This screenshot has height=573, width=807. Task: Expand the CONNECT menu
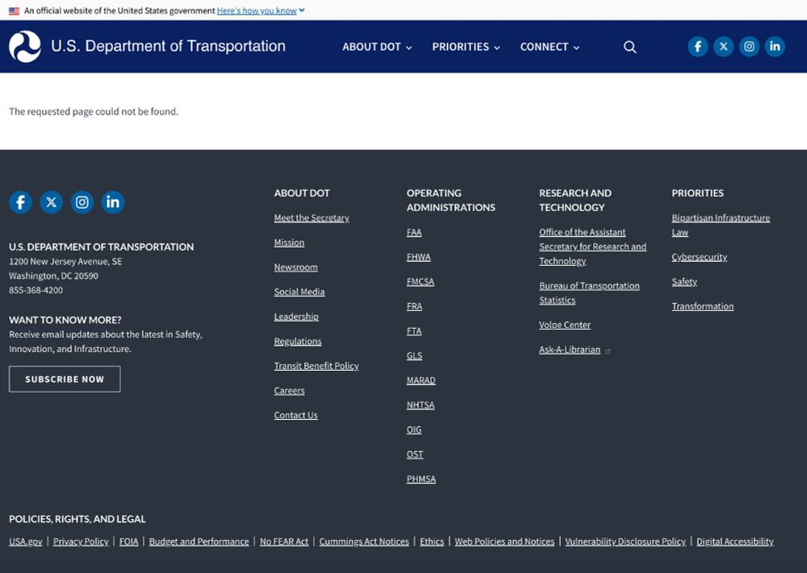coord(550,47)
